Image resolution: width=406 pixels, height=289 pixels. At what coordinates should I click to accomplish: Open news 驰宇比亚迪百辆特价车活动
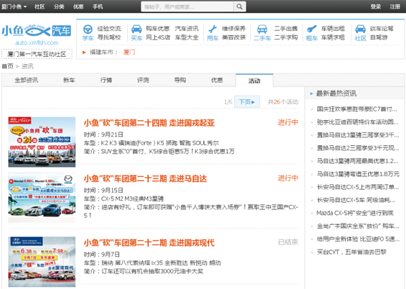click(357, 122)
